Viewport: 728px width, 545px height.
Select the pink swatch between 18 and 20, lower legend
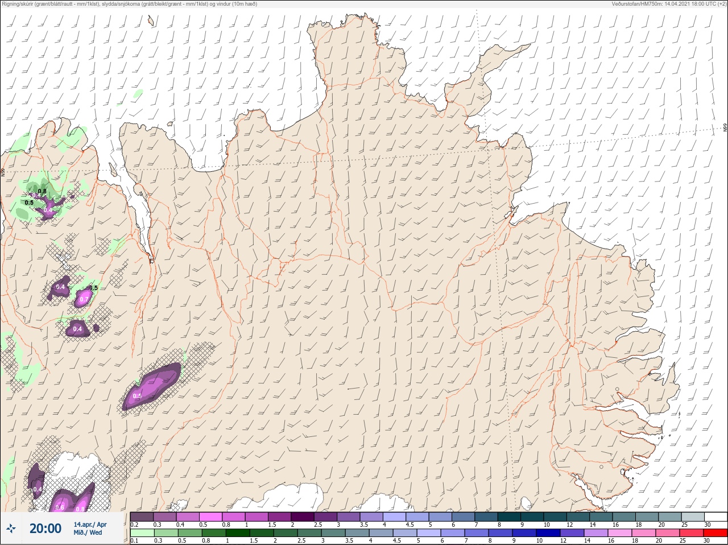click(x=644, y=533)
